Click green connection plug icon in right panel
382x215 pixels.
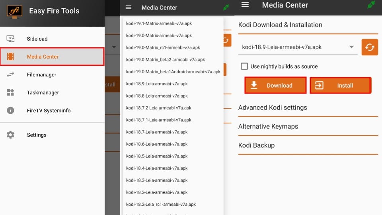[x=371, y=5]
